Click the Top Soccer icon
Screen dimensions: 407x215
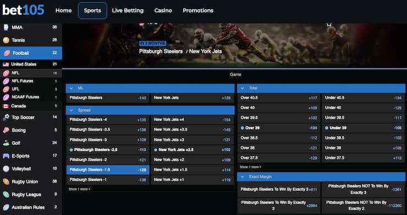point(6,118)
